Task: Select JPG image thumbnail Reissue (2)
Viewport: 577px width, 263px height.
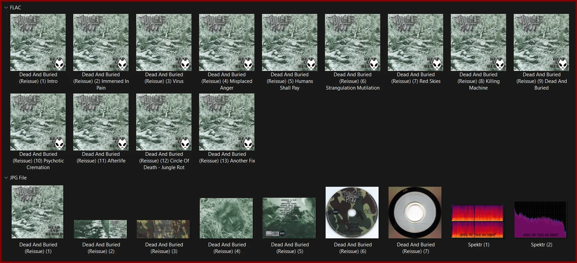Action: 100,229
